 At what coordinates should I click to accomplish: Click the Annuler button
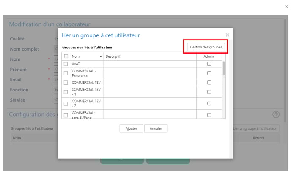point(156,128)
